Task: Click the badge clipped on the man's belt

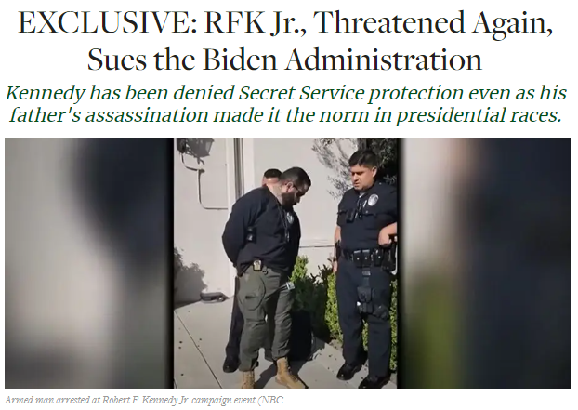Action: [256, 265]
